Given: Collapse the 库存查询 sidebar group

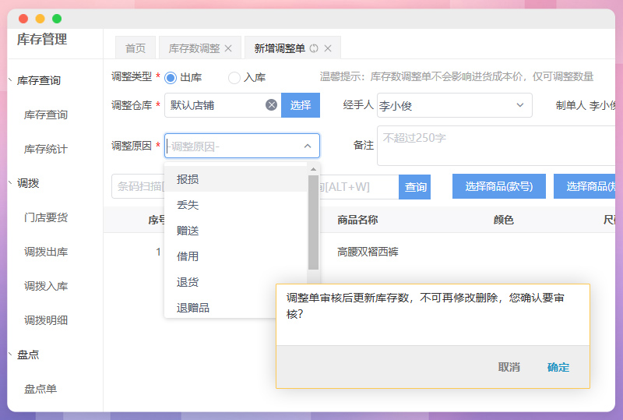Looking at the screenshot, I should pyautogui.click(x=9, y=80).
